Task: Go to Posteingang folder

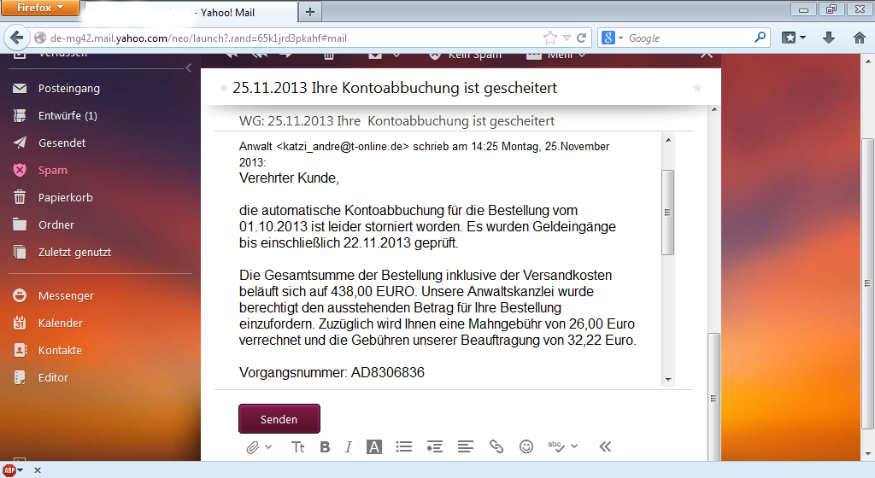Action: (68, 88)
